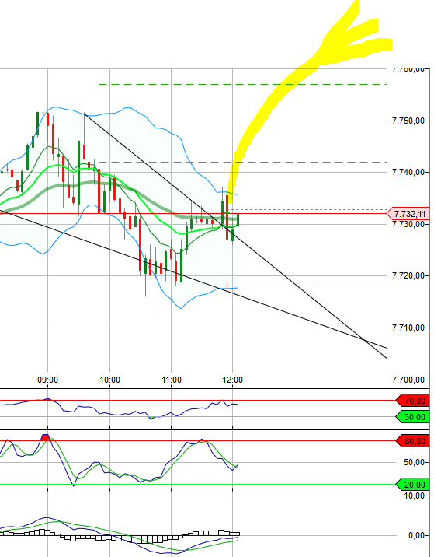Select the green dotted short level line

[308, 209]
